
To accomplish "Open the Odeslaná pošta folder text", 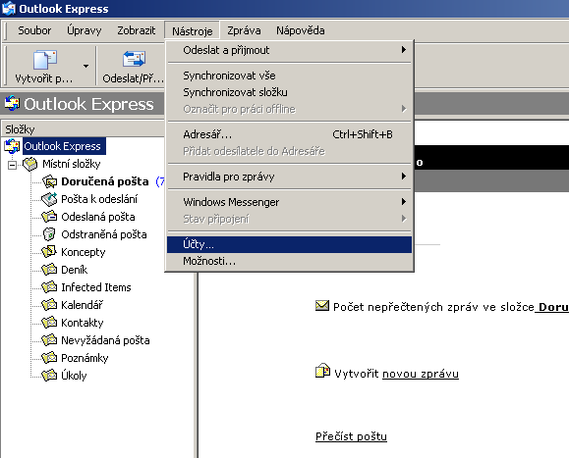I will coord(98,217).
